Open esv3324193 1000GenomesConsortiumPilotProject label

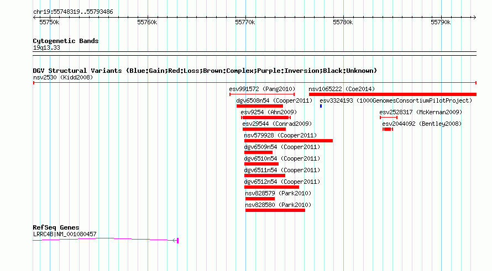click(396, 100)
